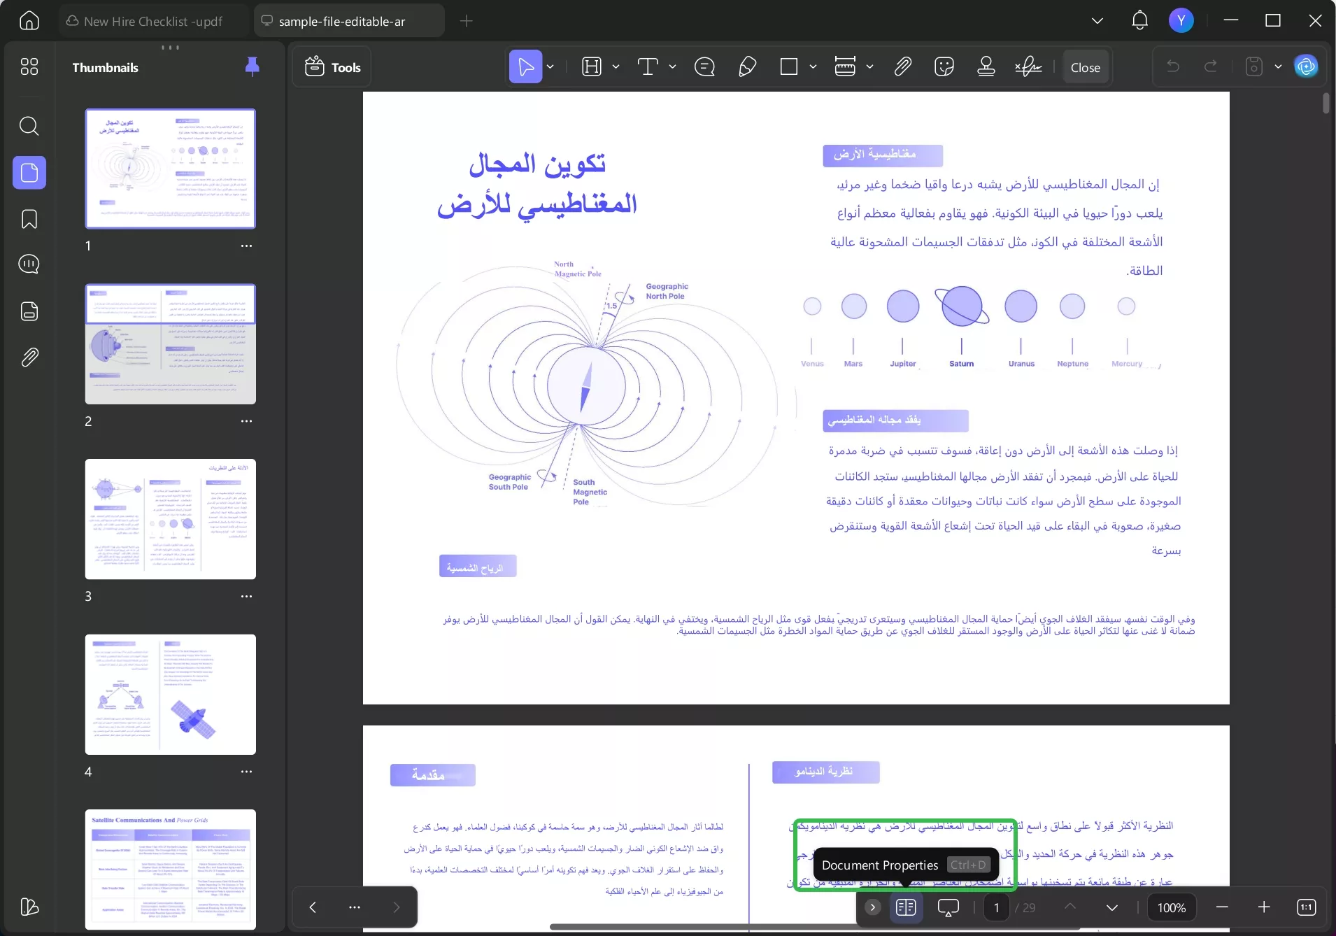Undo the last action
This screenshot has width=1336, height=936.
1174,66
